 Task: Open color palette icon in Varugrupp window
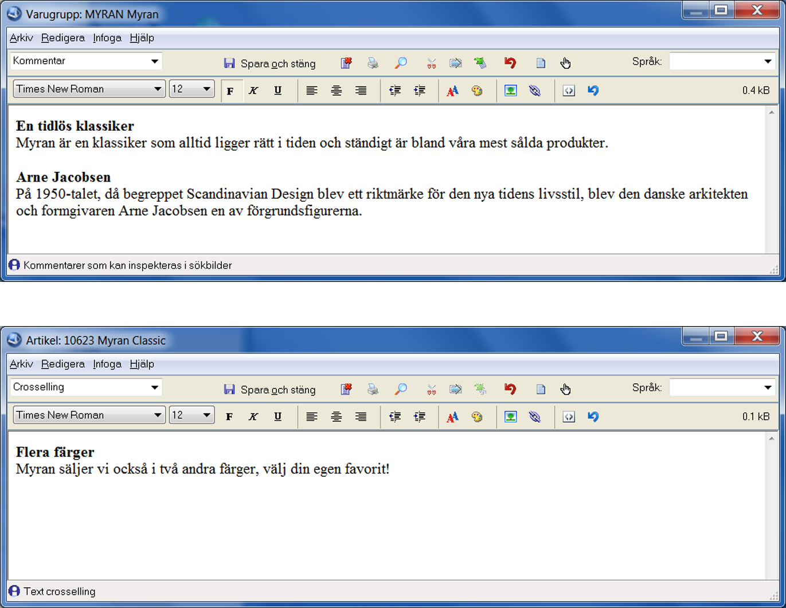(477, 91)
